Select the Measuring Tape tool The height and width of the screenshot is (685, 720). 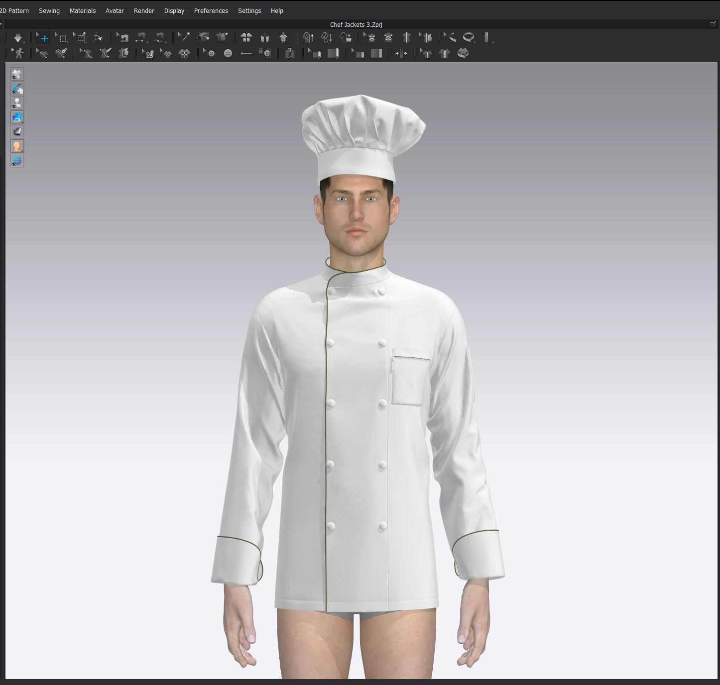468,37
